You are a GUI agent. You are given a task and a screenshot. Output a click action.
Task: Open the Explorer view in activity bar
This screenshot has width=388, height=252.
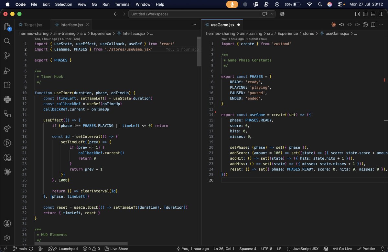point(7,27)
